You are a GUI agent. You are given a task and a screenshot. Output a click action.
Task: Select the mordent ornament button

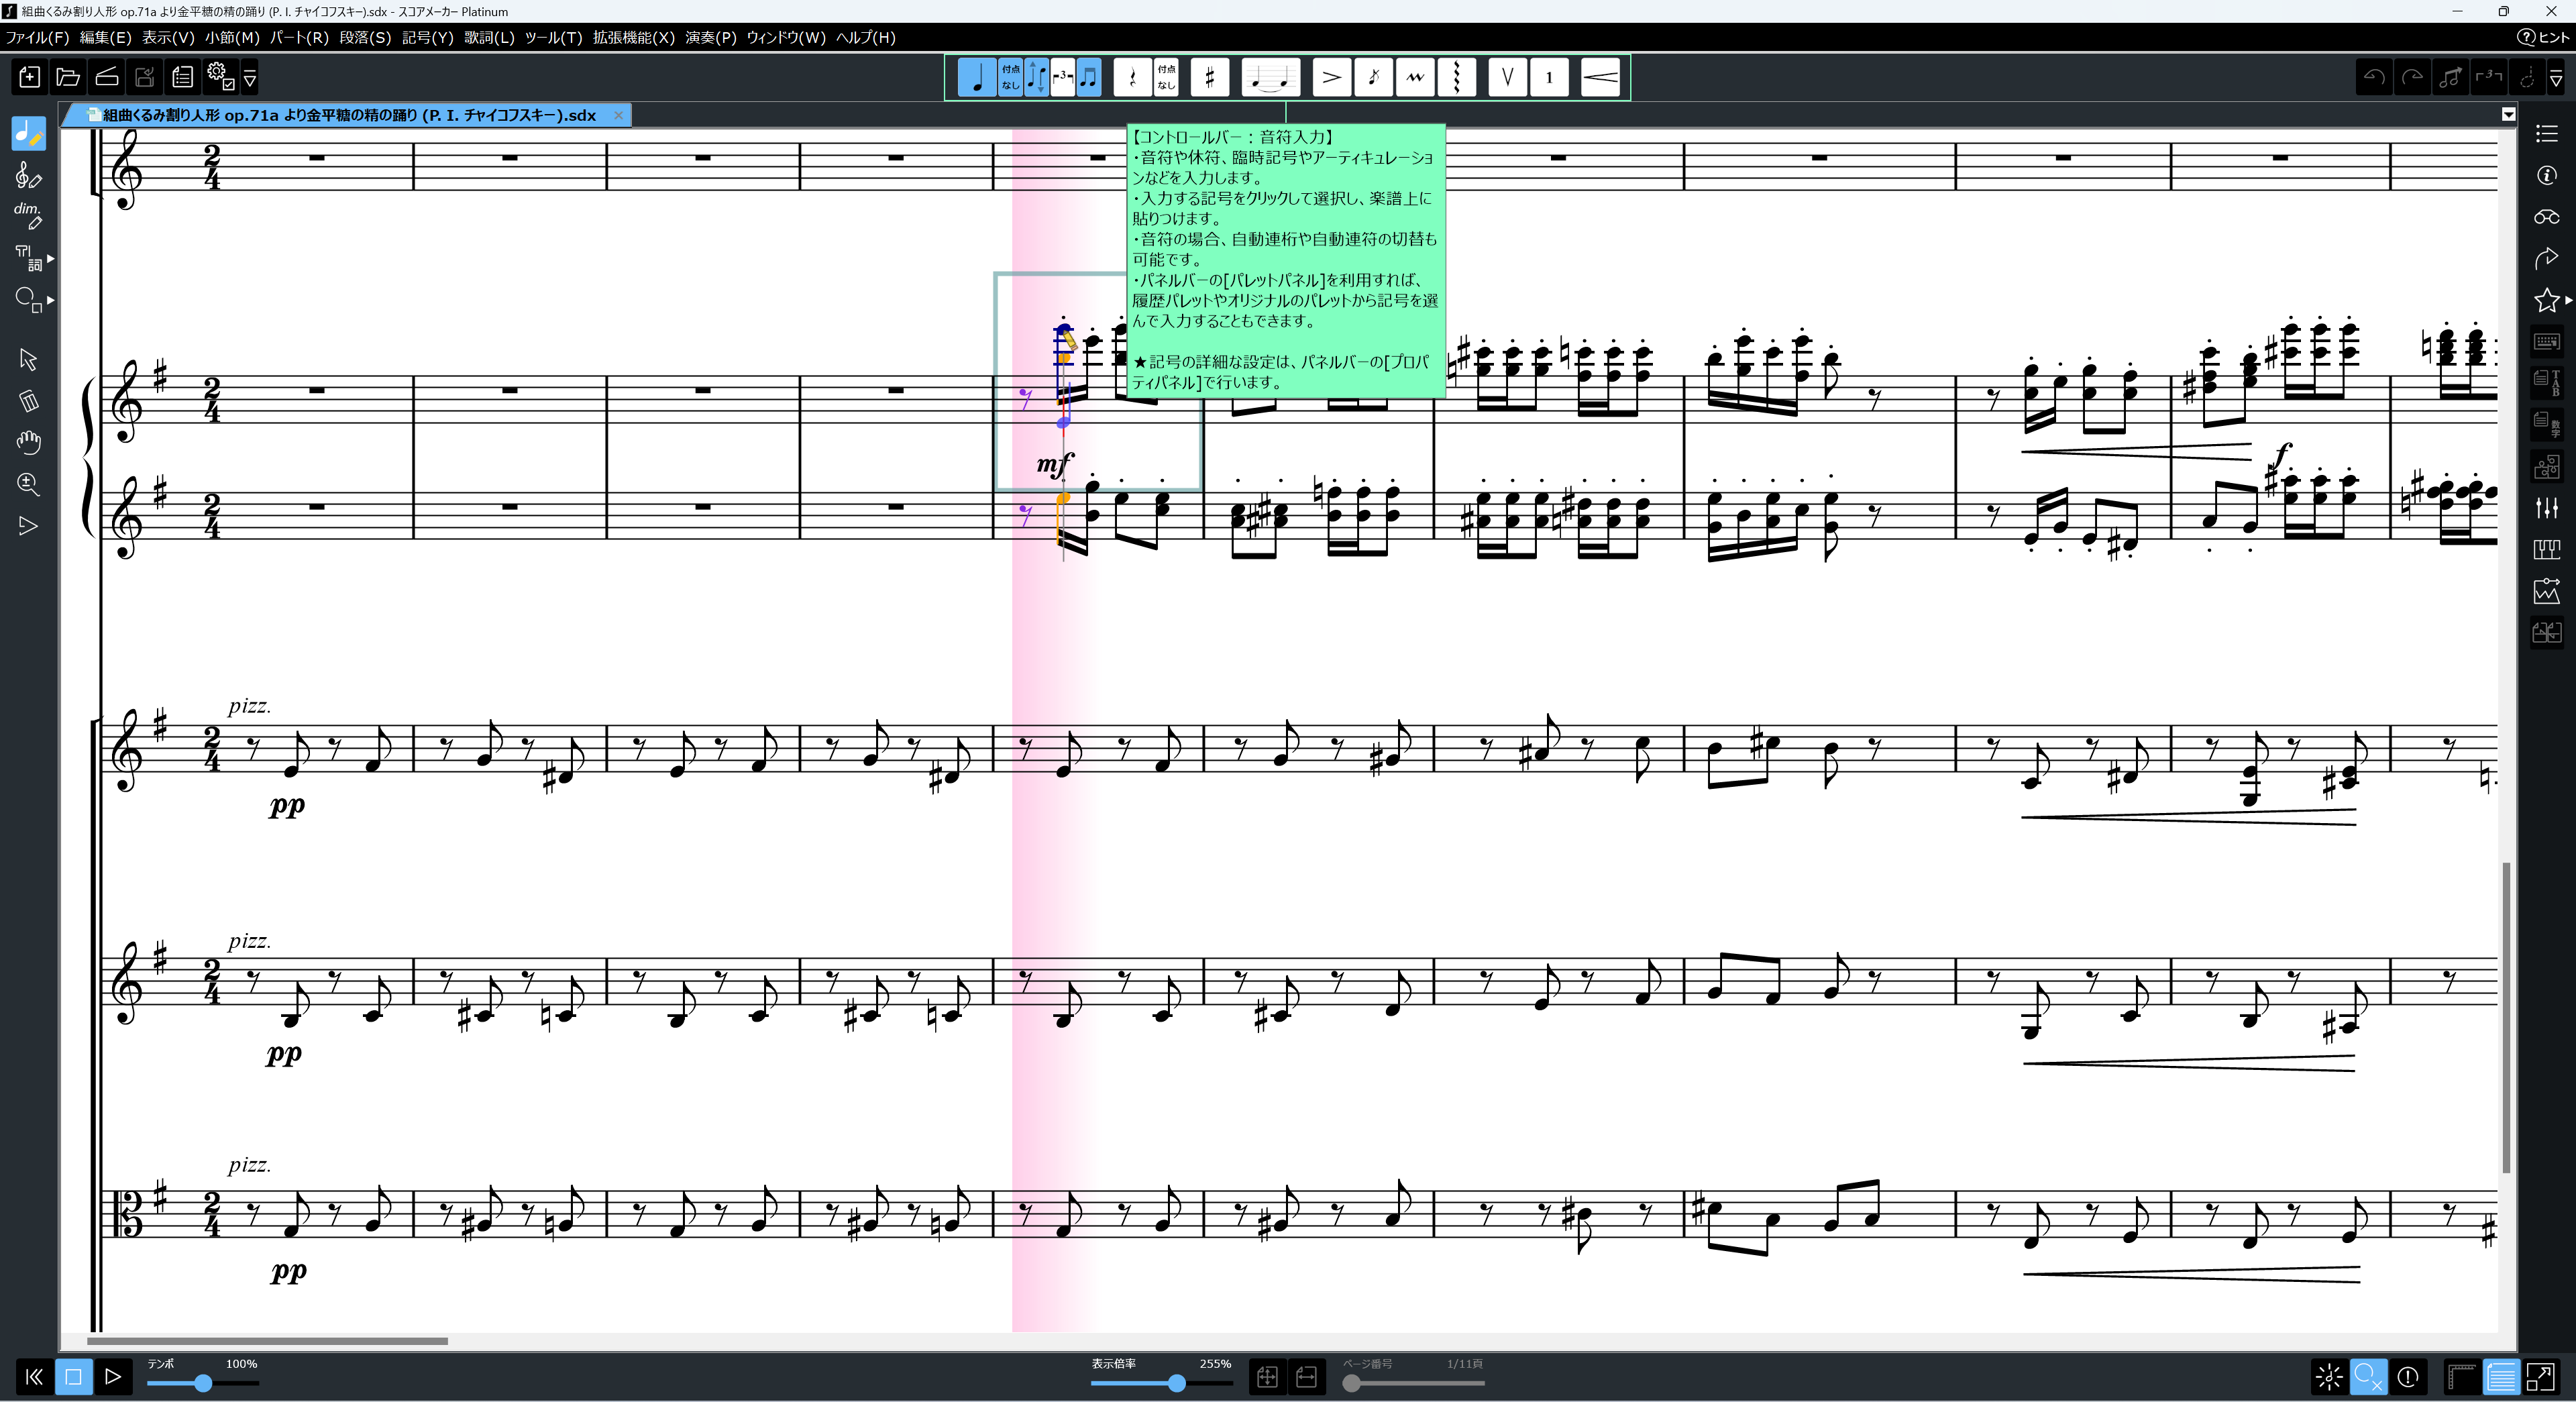pyautogui.click(x=1415, y=77)
